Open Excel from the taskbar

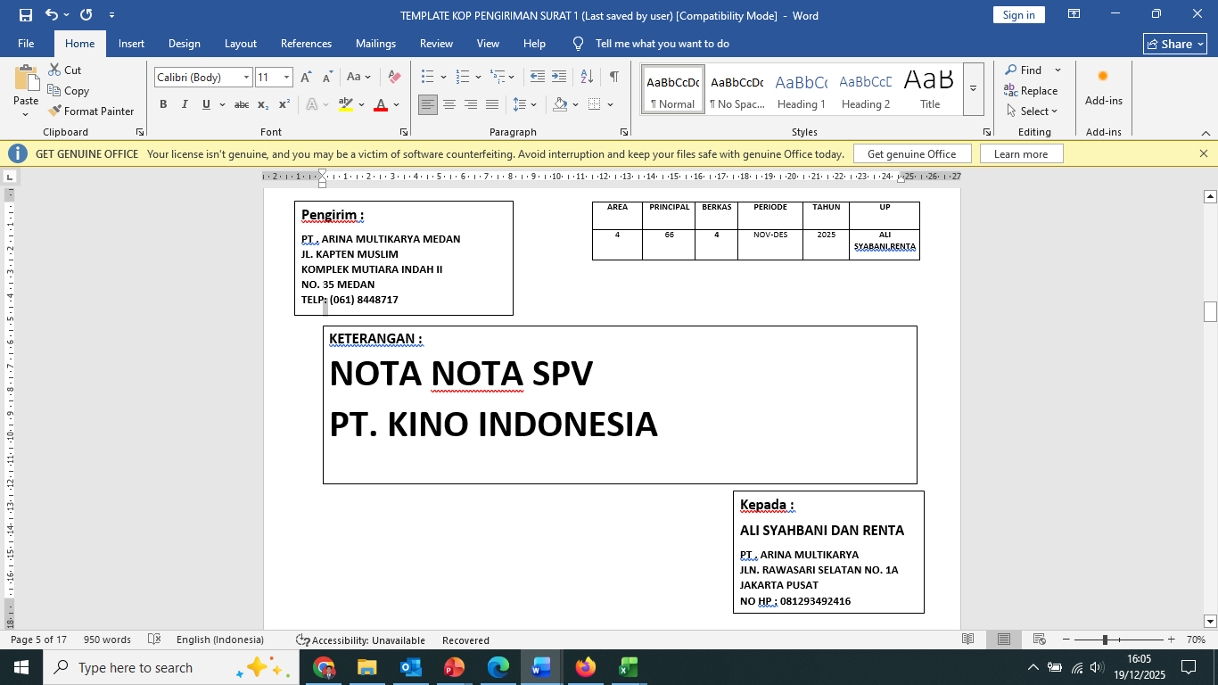tap(628, 667)
